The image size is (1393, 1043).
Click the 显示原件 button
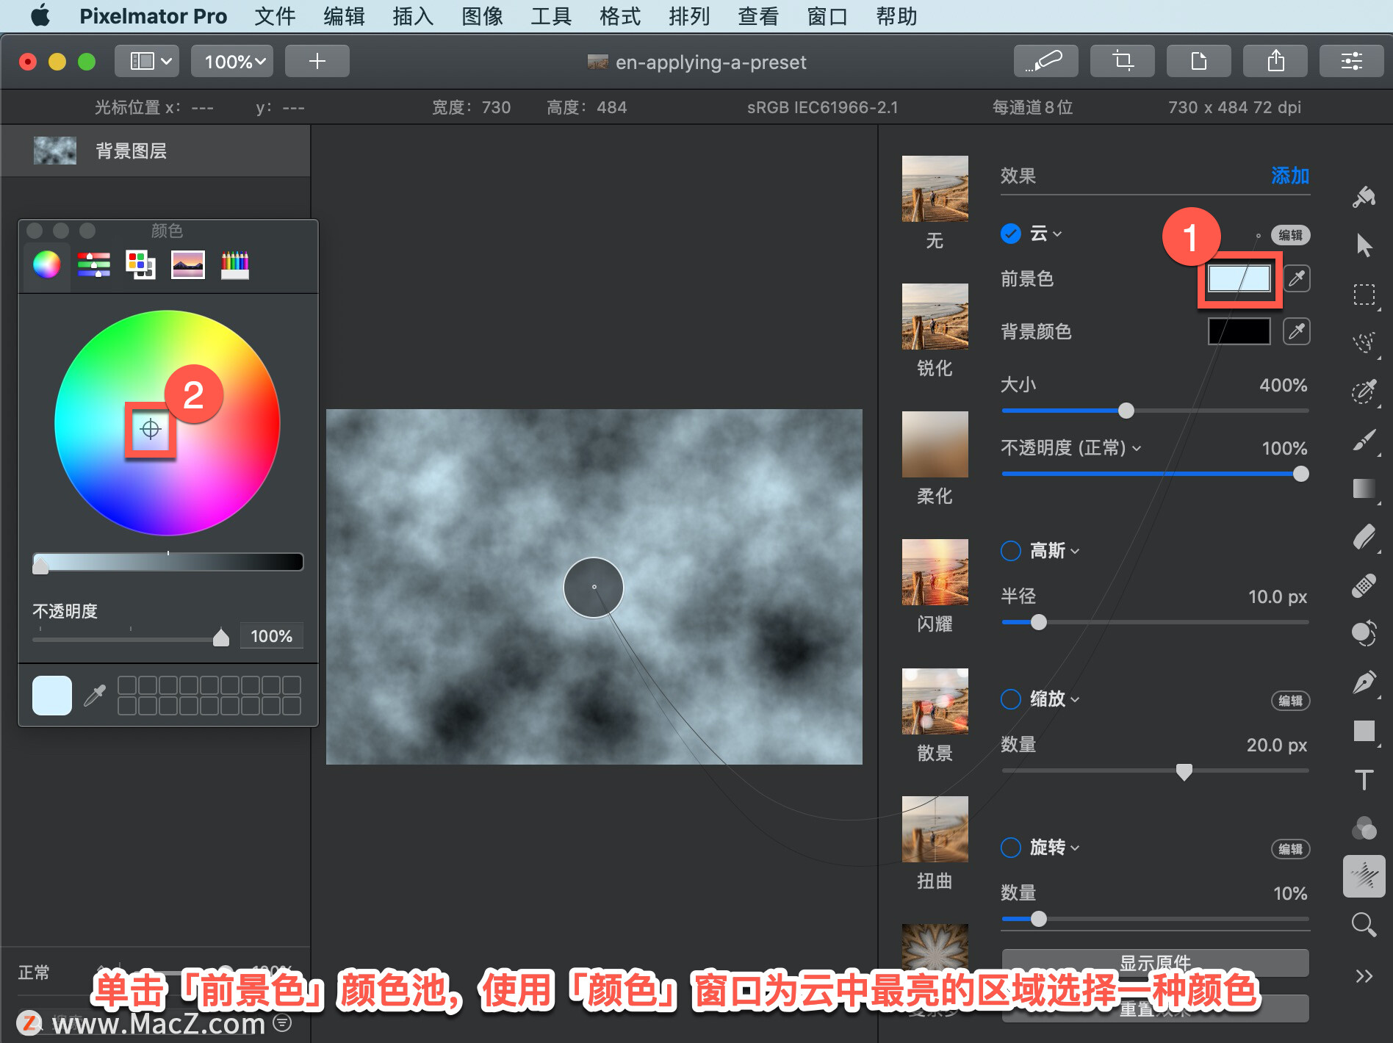click(1155, 962)
